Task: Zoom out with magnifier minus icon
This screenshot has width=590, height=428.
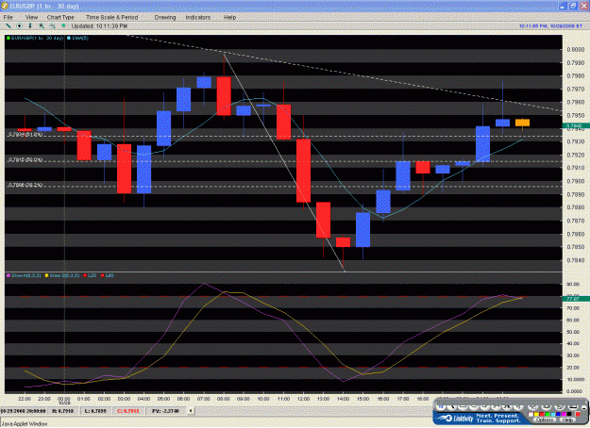Action: pos(52,26)
